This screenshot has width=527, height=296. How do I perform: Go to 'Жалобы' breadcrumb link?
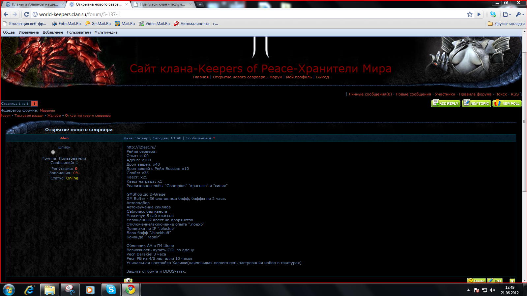point(54,116)
